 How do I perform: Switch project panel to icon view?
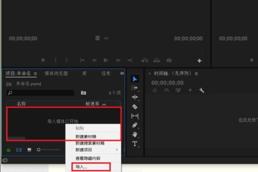click(29, 150)
